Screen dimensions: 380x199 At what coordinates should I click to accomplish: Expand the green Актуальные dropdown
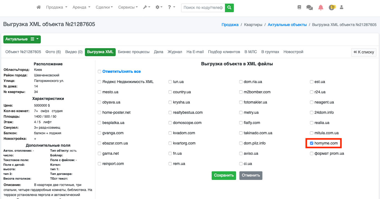tap(22, 39)
